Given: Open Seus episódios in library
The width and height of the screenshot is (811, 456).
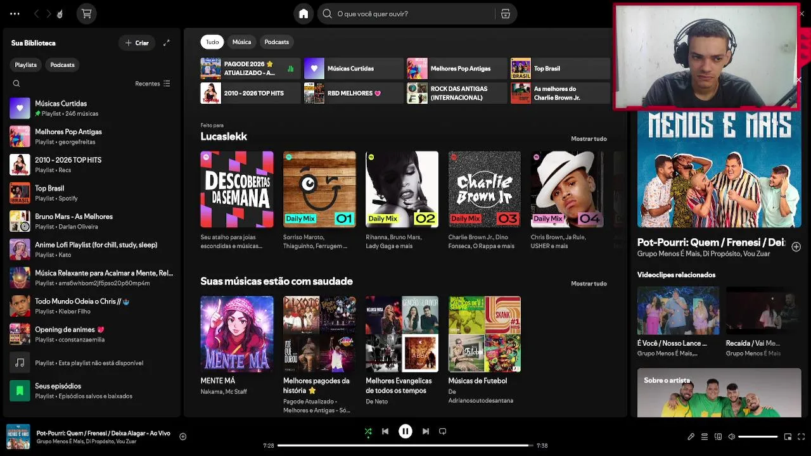Looking at the screenshot, I should click(x=91, y=391).
